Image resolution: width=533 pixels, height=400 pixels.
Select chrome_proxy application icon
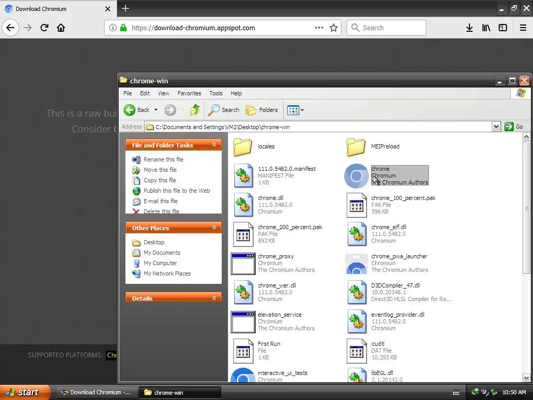click(x=243, y=264)
